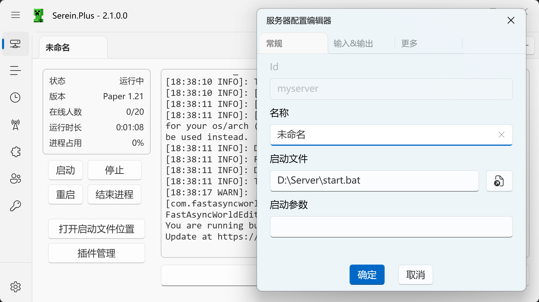
Task: Close the 服务器配置编辑器 dialog
Action: pos(511,21)
